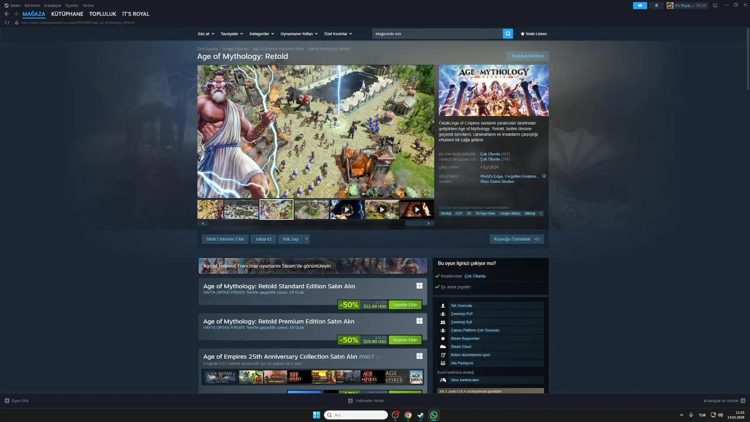The height and width of the screenshot is (422, 750).
Task: Open the Görünüm menu
Action: pos(32,5)
